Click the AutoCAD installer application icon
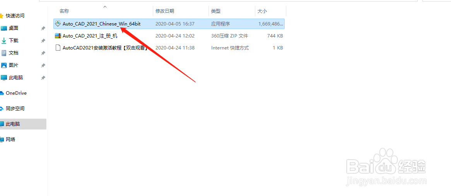This screenshot has height=196, width=451. tap(58, 24)
